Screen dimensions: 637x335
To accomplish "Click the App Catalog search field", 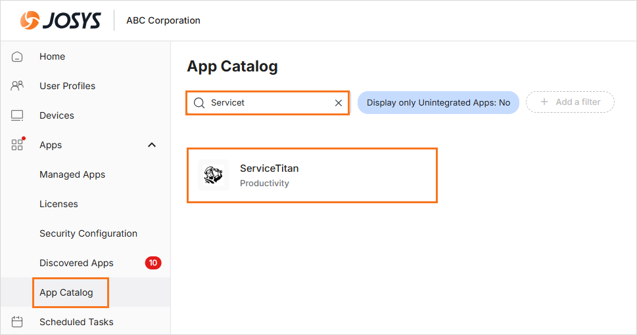I will [268, 103].
